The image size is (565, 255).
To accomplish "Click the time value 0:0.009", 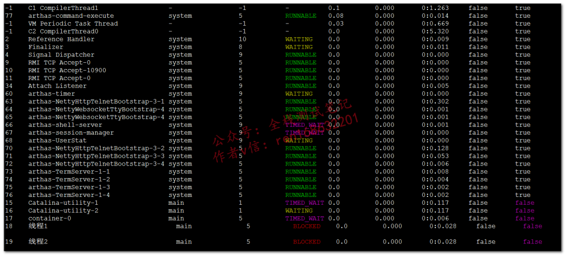I will [435, 39].
